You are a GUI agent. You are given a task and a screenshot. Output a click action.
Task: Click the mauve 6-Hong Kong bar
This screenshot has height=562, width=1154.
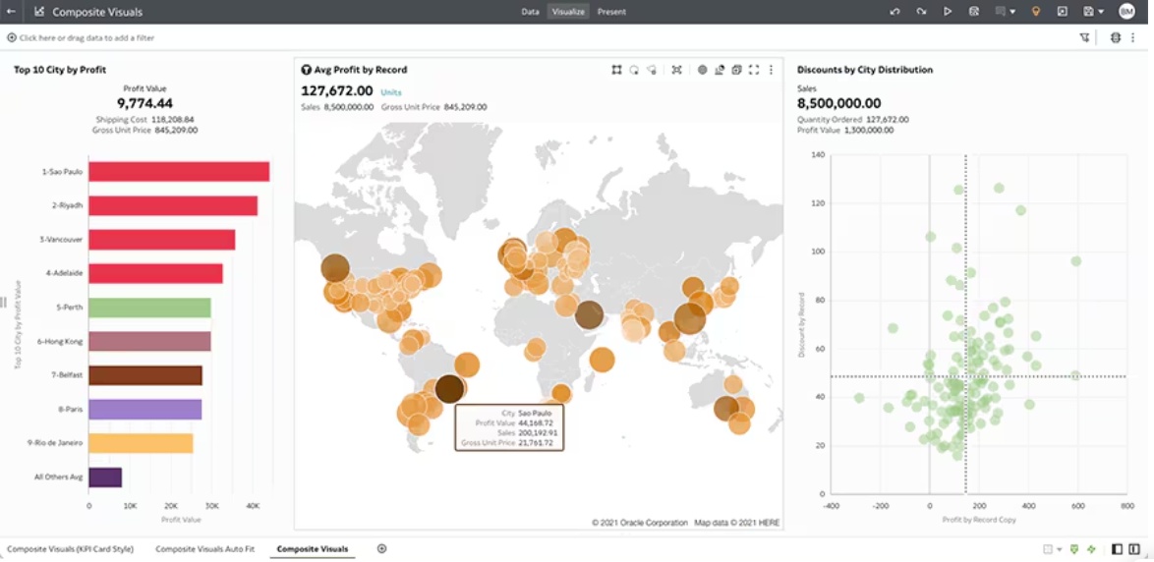150,341
